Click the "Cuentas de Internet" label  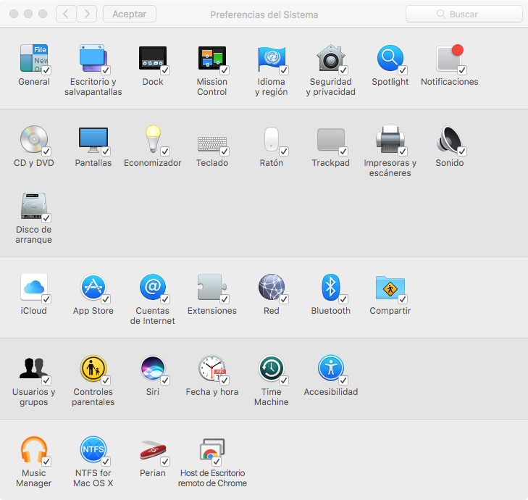pyautogui.click(x=153, y=316)
